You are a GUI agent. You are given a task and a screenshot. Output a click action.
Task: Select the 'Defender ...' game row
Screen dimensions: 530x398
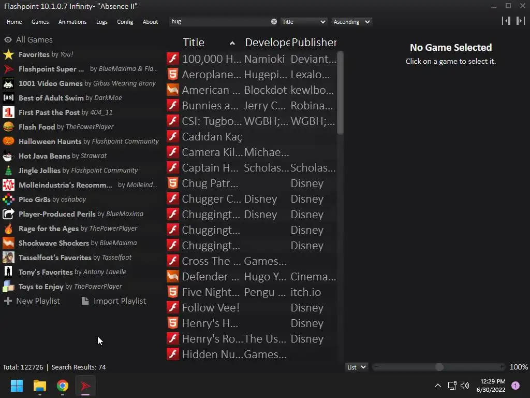coord(252,277)
